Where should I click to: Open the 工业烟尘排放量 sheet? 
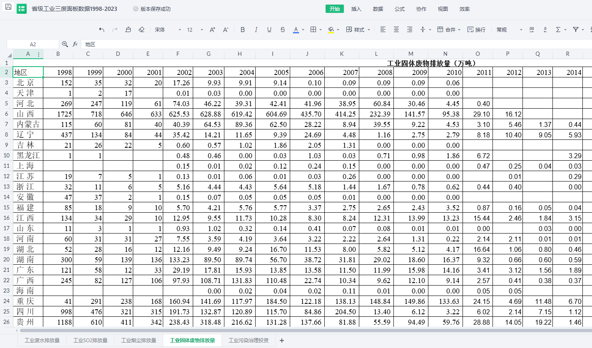139,340
